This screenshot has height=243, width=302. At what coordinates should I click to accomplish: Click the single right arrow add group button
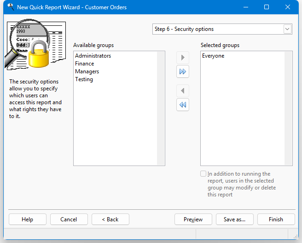(183, 58)
